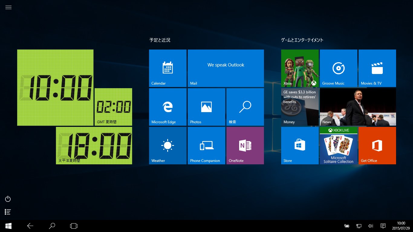Open the All apps list icon

click(8, 212)
